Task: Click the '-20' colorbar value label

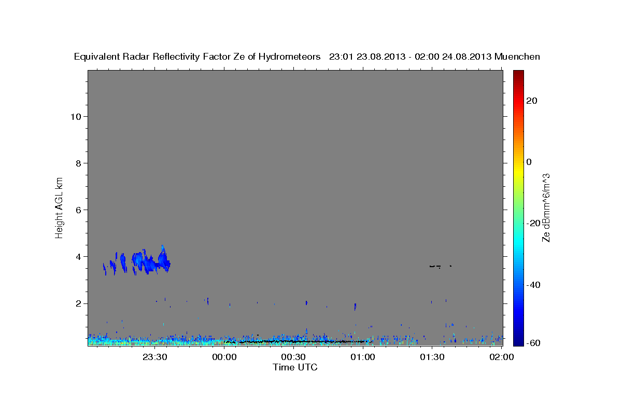Action: pos(533,223)
